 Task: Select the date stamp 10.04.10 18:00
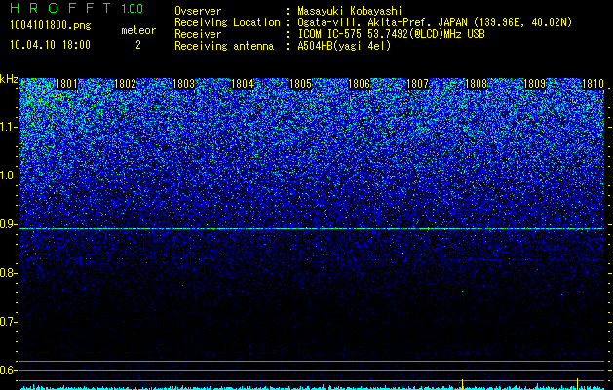click(50, 45)
